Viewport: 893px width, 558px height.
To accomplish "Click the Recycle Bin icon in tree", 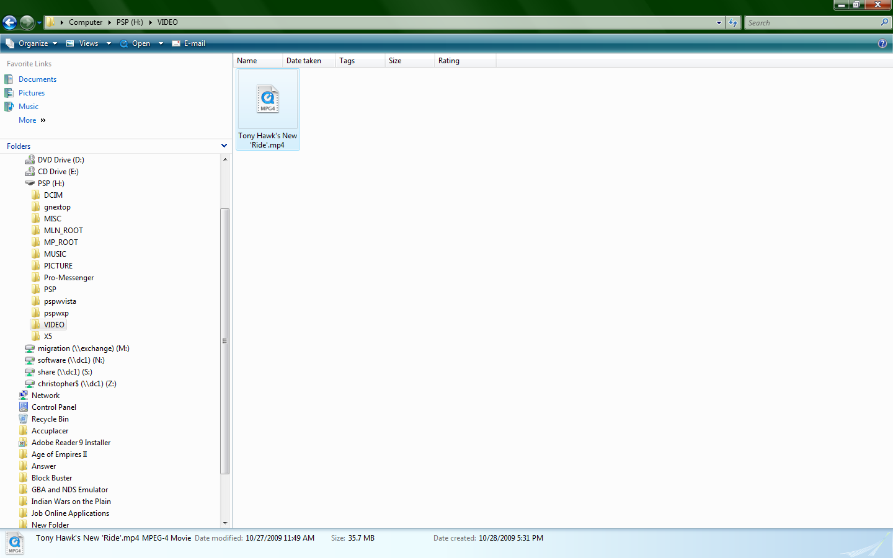I will pos(24,419).
